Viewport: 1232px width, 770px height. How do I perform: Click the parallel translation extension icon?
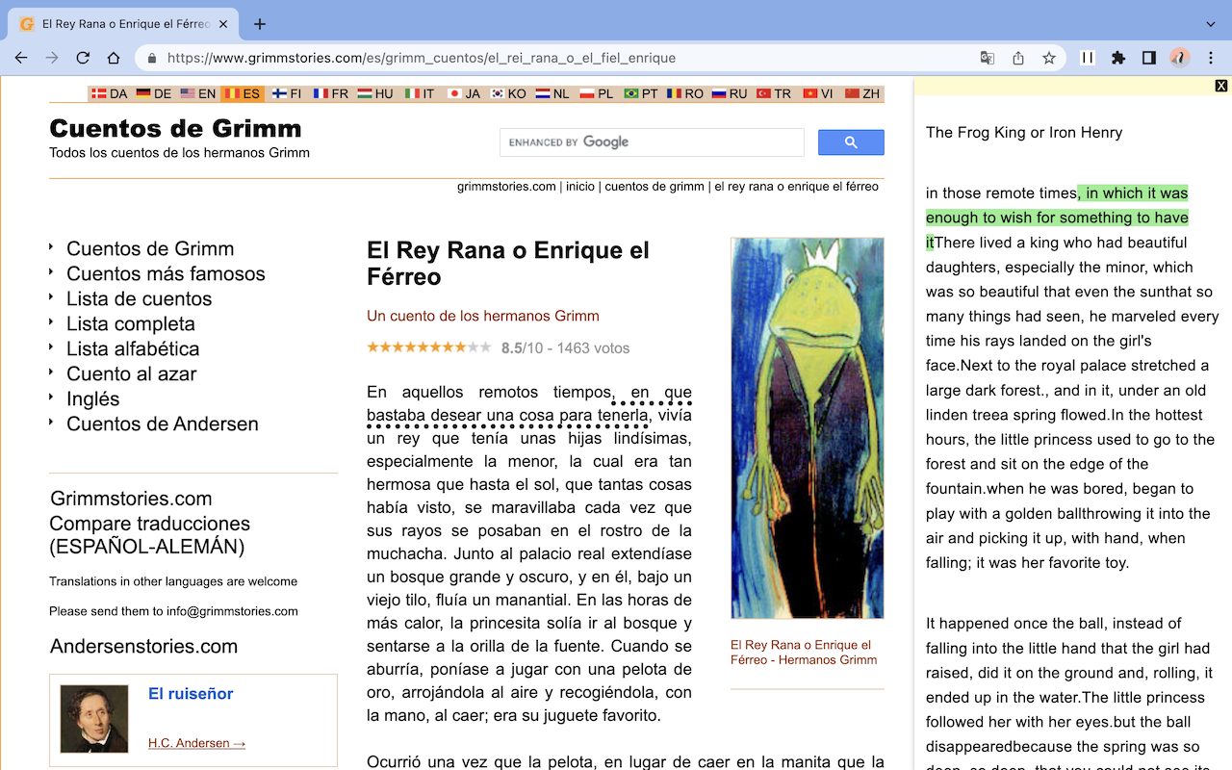tap(1088, 58)
